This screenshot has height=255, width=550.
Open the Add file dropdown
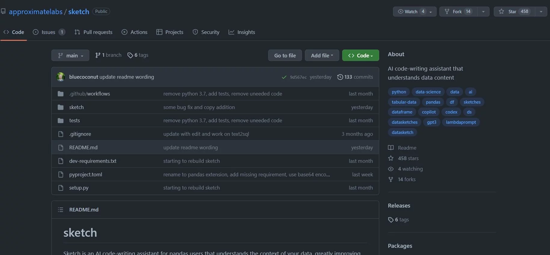click(322, 55)
